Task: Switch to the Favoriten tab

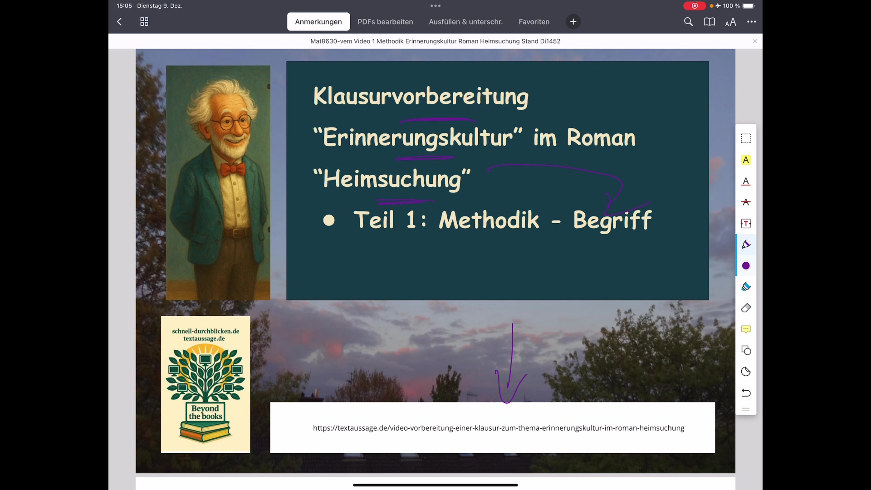Action: coord(533,21)
